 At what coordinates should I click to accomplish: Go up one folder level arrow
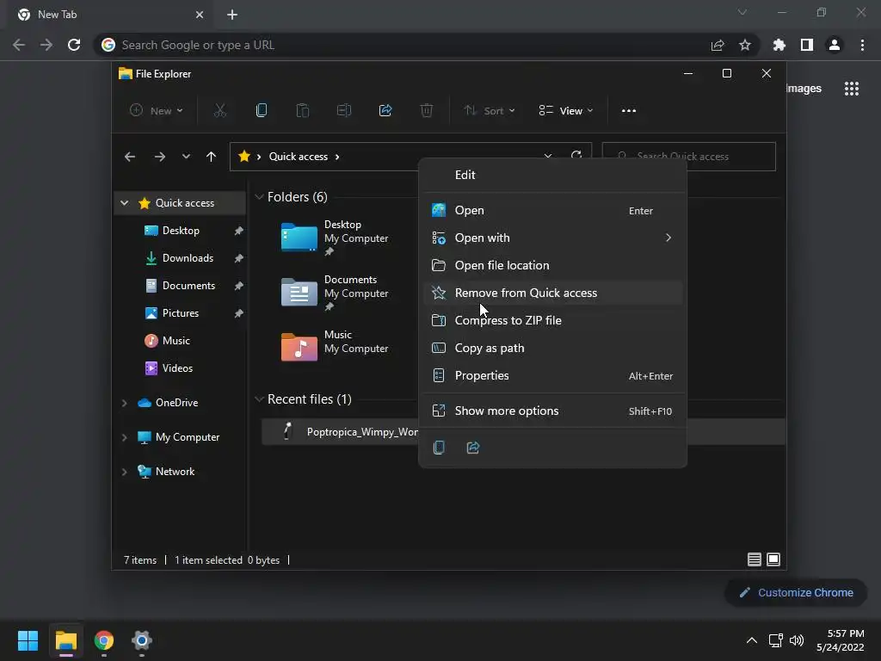pyautogui.click(x=212, y=157)
